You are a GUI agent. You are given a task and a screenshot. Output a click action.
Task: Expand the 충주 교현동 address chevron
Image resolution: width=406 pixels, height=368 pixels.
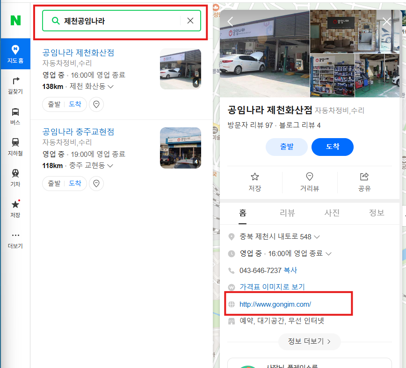click(x=110, y=166)
